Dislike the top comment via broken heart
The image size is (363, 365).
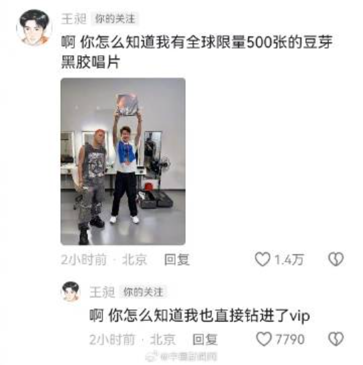(336, 259)
